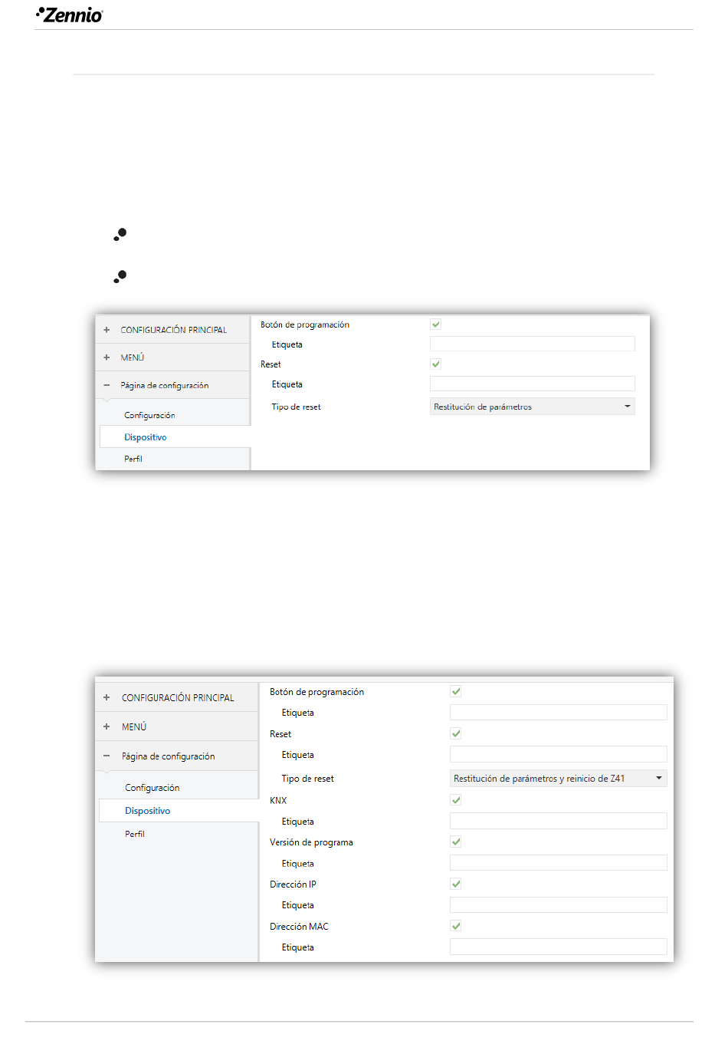The image size is (728, 1064).
Task: Open Tipo de reset dropdown showing Restitución de parámetros
Action: (x=532, y=407)
